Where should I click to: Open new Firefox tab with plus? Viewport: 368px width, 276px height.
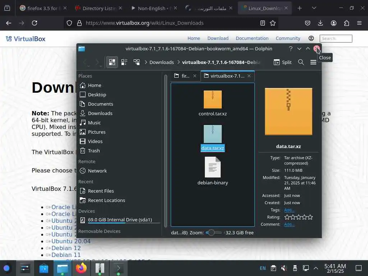click(x=299, y=8)
